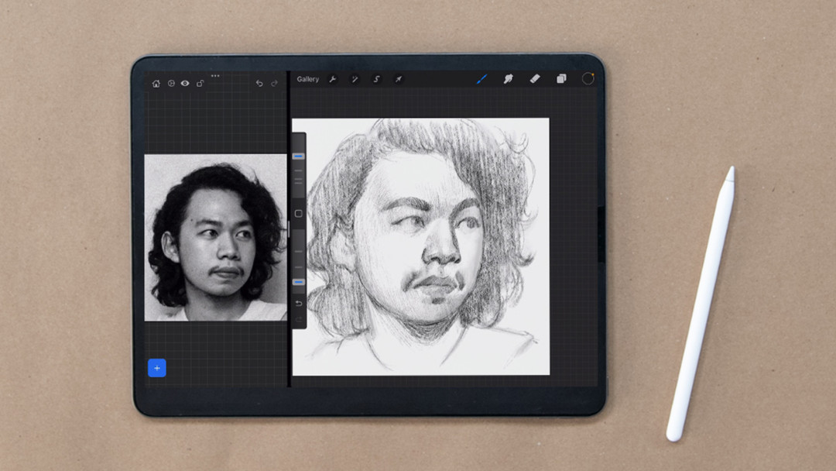Toggle the lock icon in the left panel
This screenshot has width=836, height=471.
click(x=199, y=83)
